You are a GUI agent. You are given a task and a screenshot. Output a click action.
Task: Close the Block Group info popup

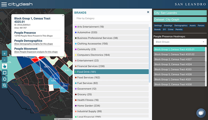tap(63, 16)
